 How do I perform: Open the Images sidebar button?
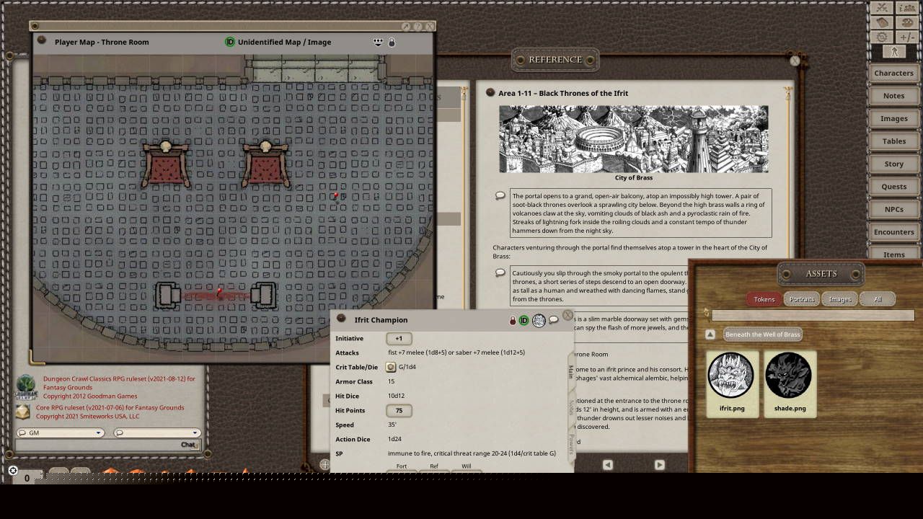point(893,119)
